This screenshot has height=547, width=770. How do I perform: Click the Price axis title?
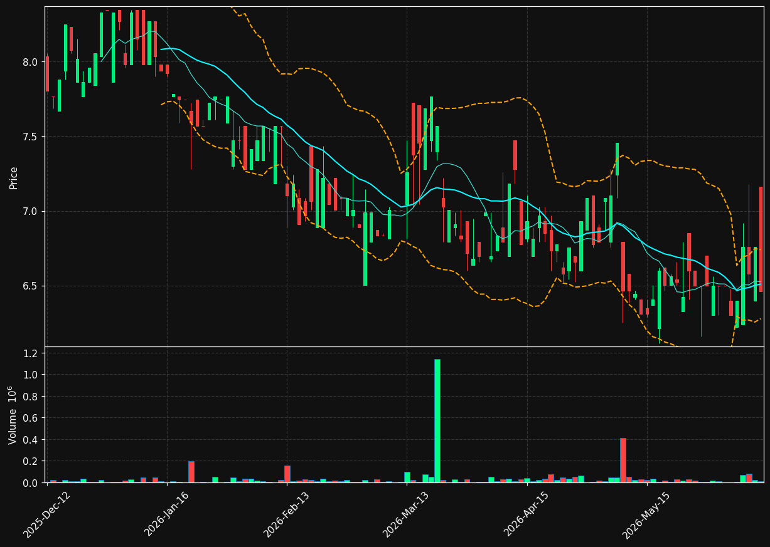coord(14,177)
